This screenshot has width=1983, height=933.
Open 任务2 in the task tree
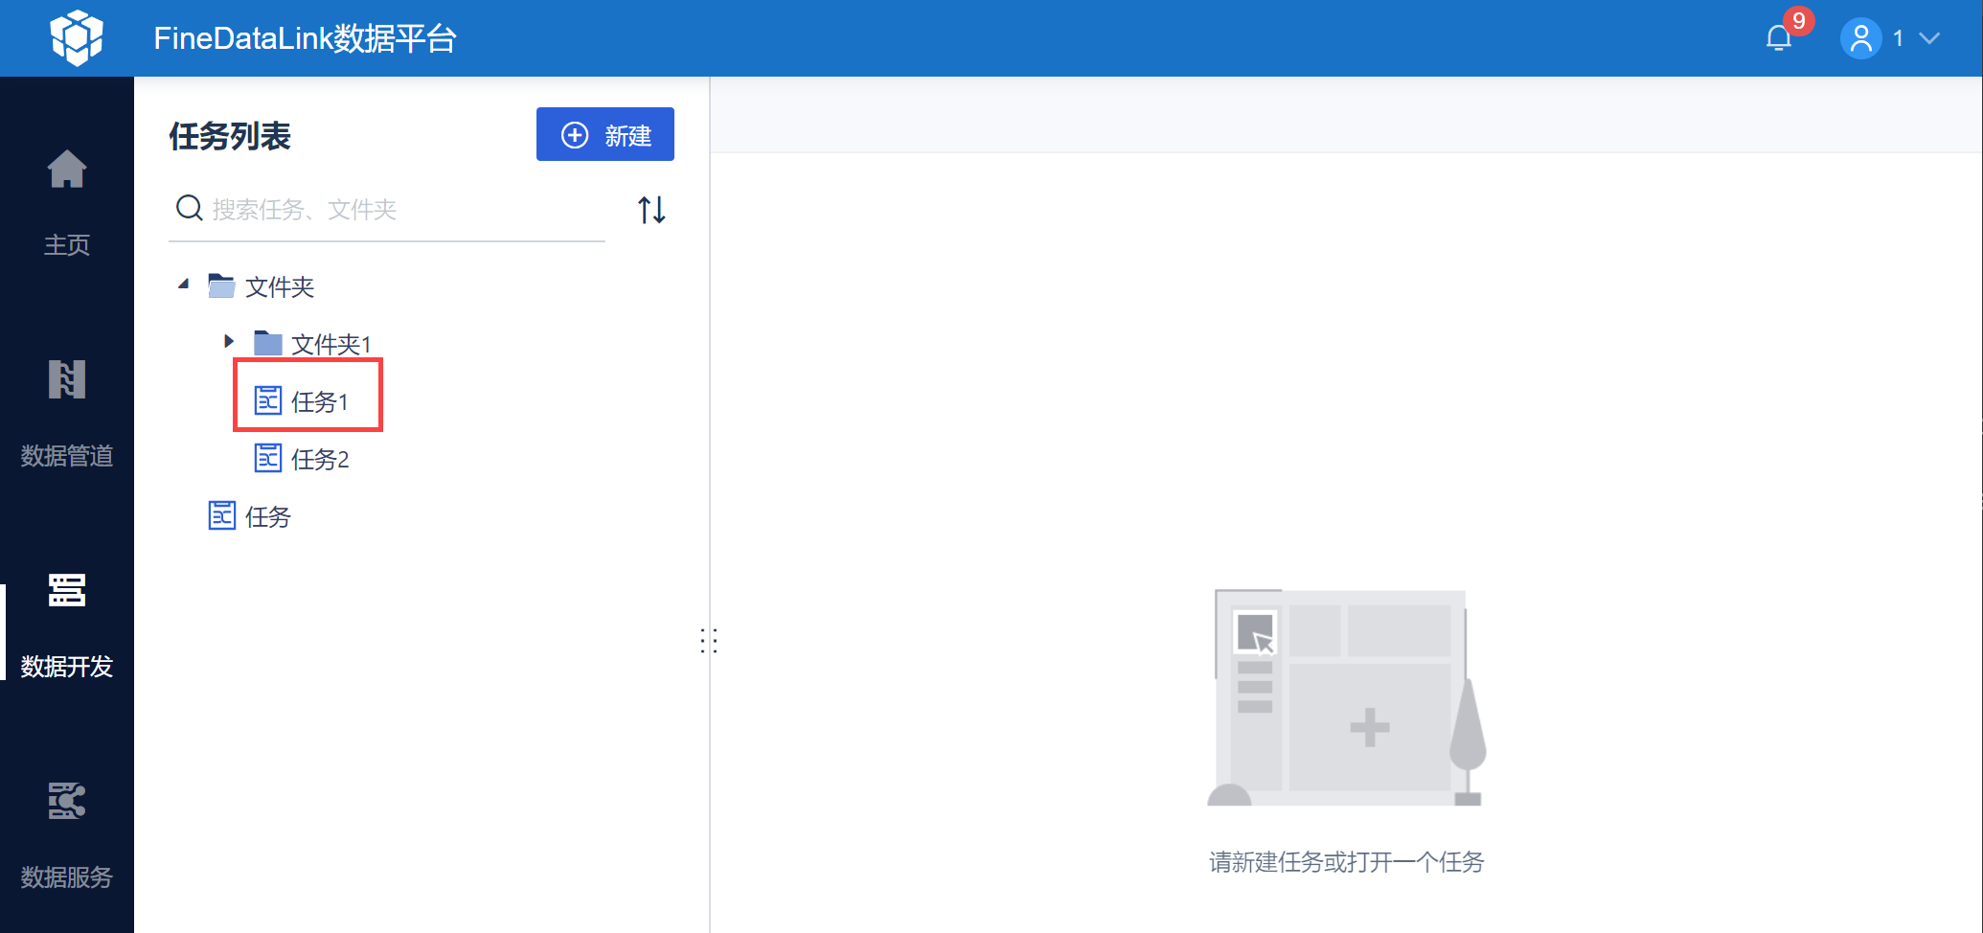point(303,459)
